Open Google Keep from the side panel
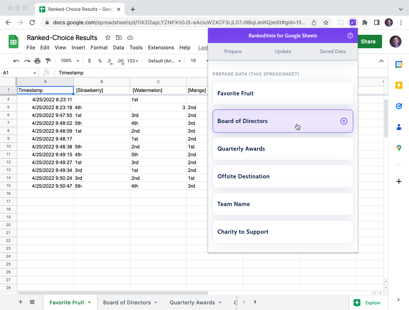Viewport: 409px width, 310px height. point(399,85)
